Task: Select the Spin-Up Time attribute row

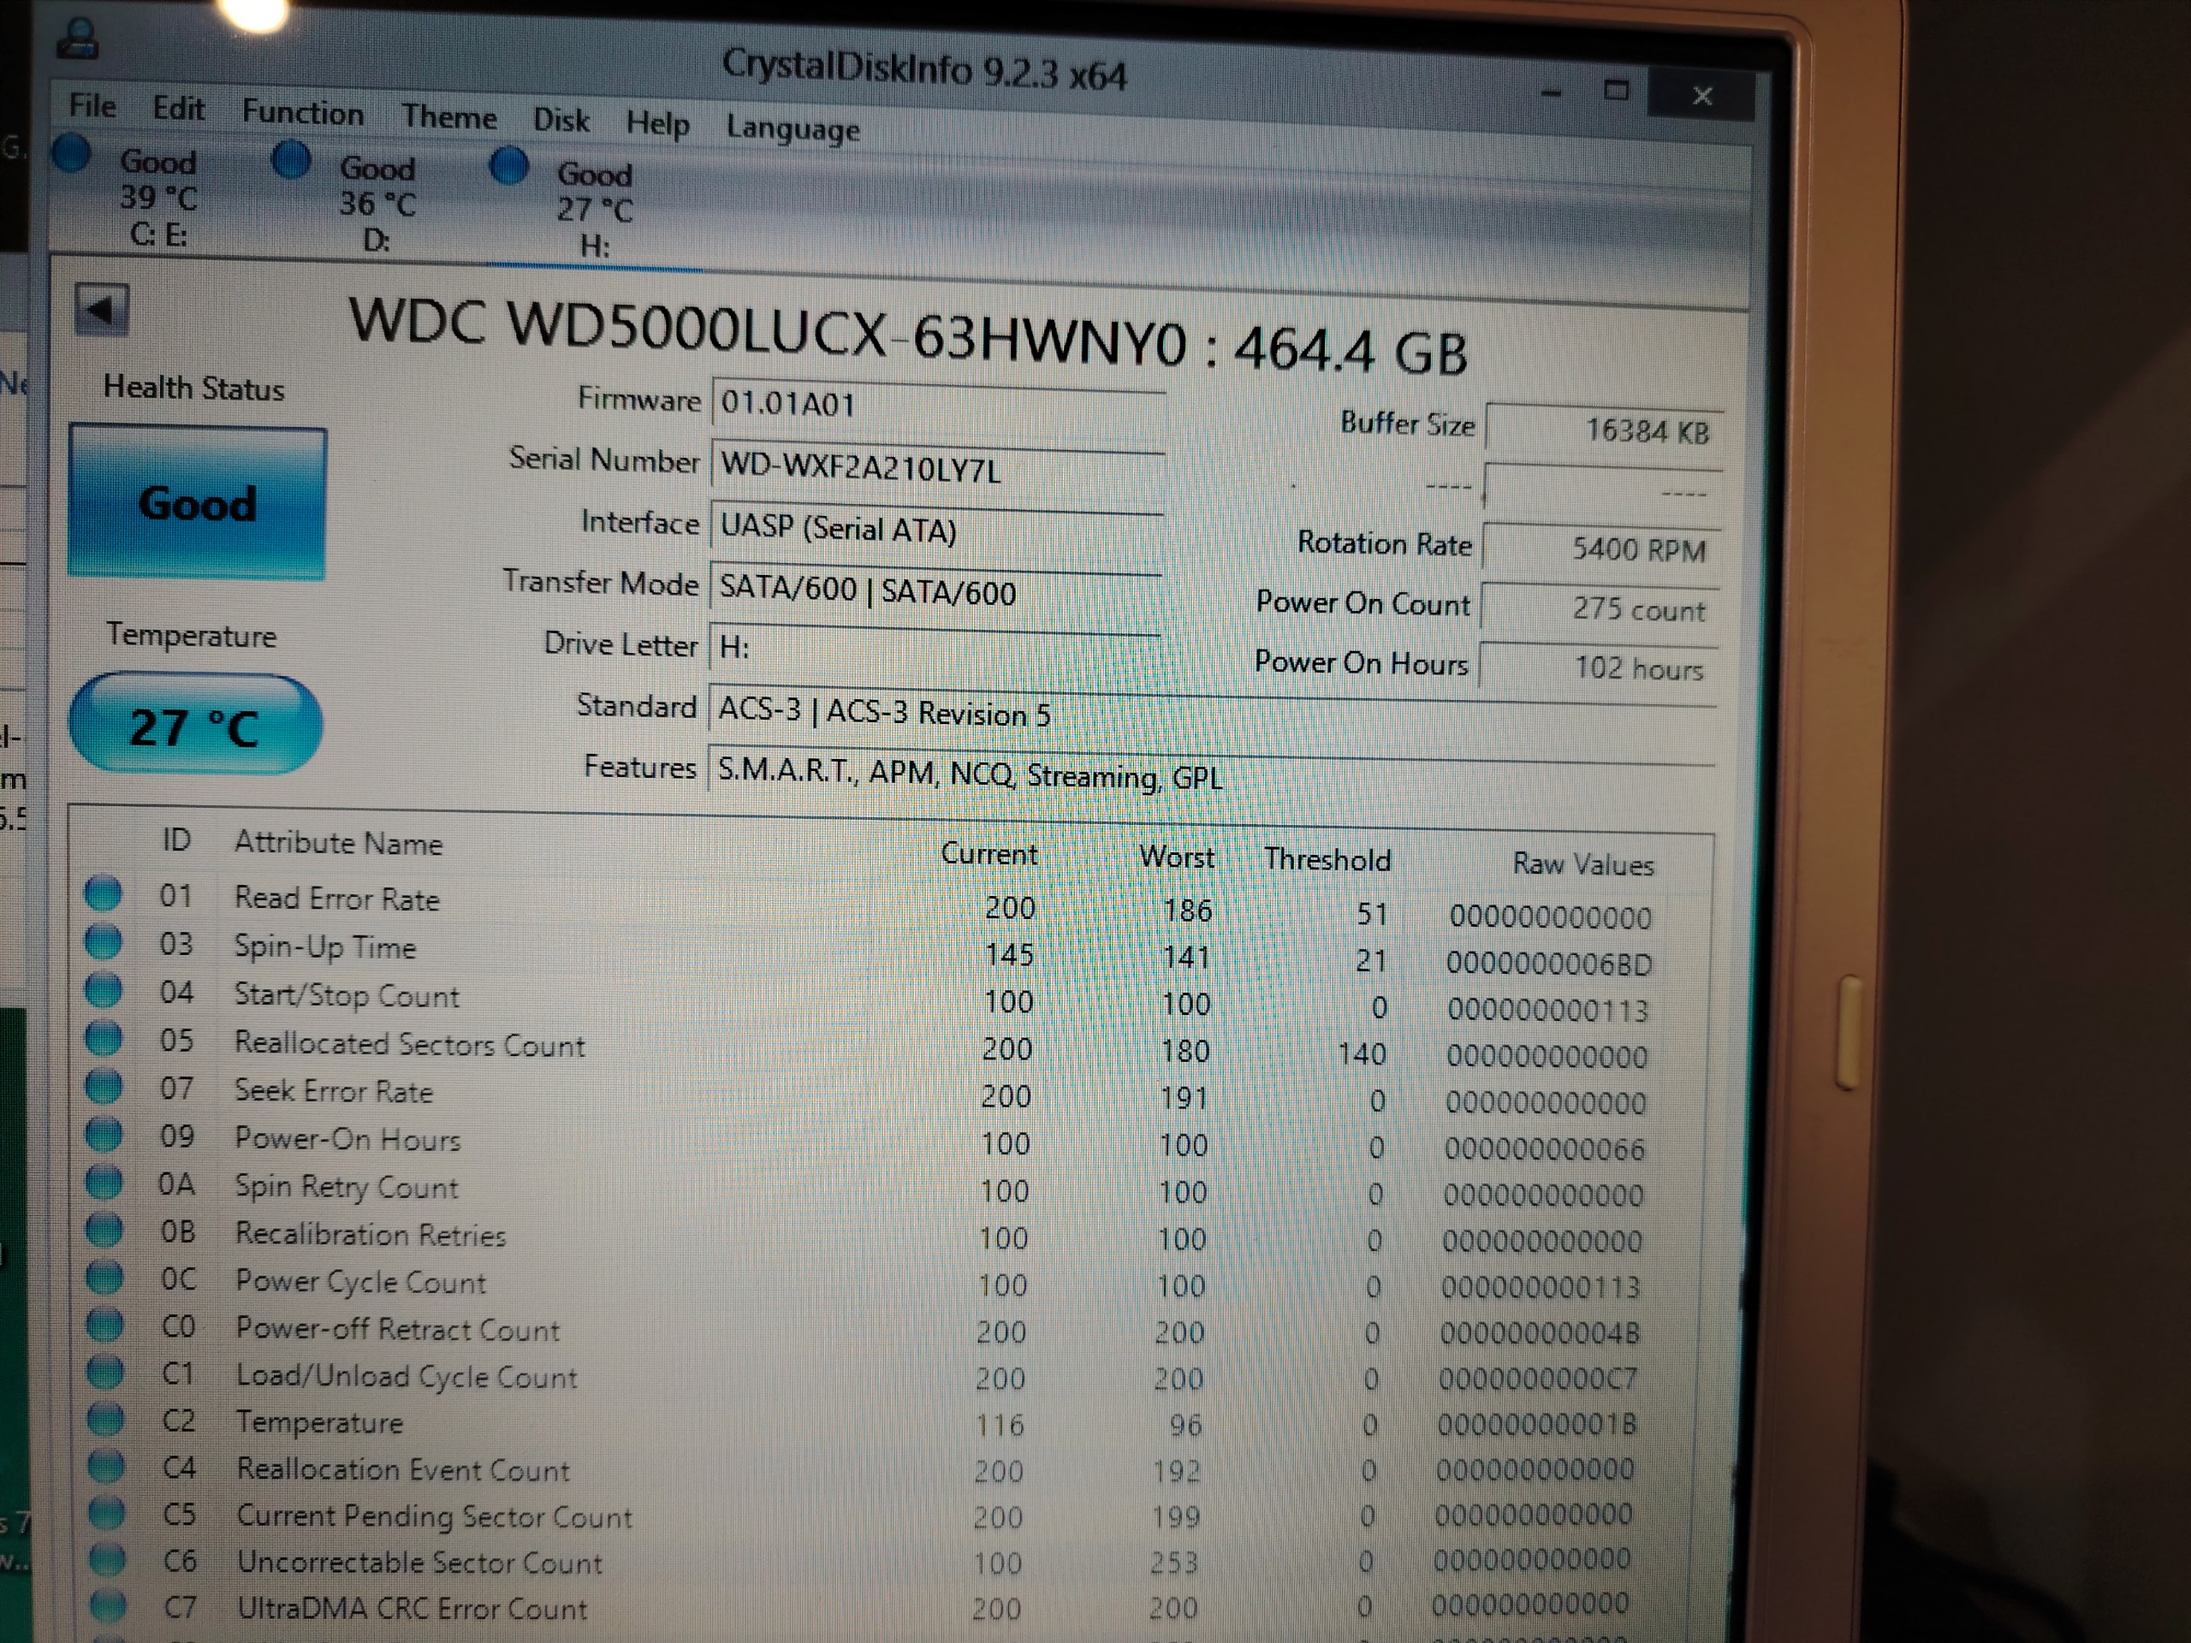Action: tap(325, 946)
